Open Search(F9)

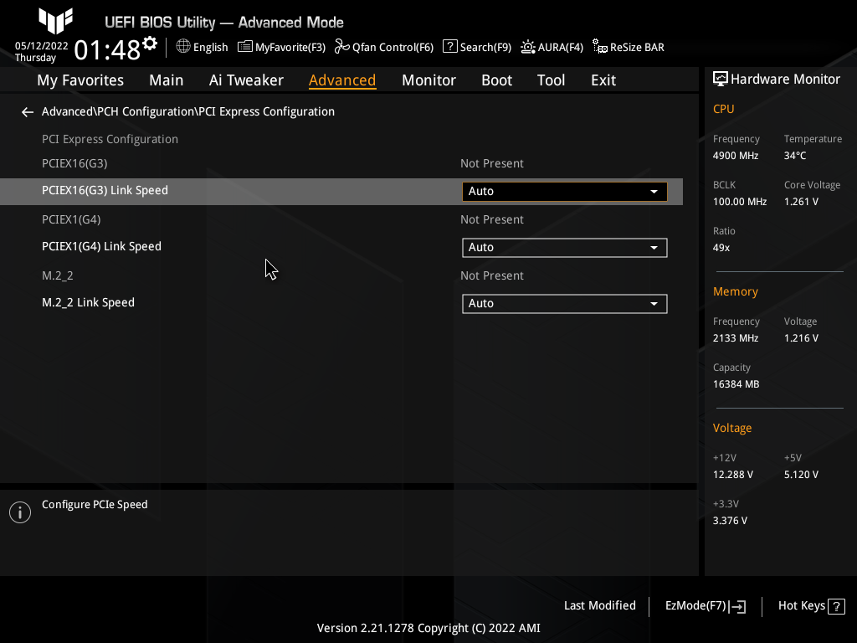[476, 47]
